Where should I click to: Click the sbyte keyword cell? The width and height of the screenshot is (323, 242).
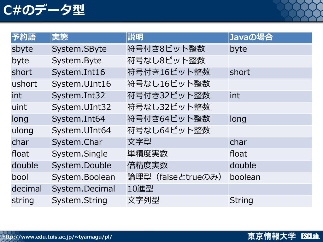(x=31, y=49)
